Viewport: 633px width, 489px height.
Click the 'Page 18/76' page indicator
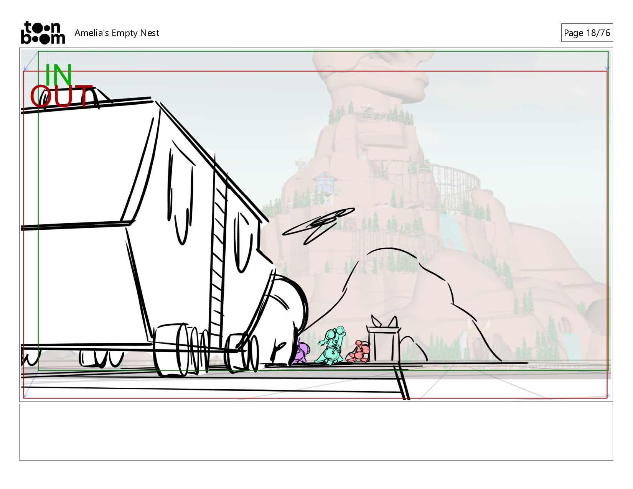pos(587,33)
